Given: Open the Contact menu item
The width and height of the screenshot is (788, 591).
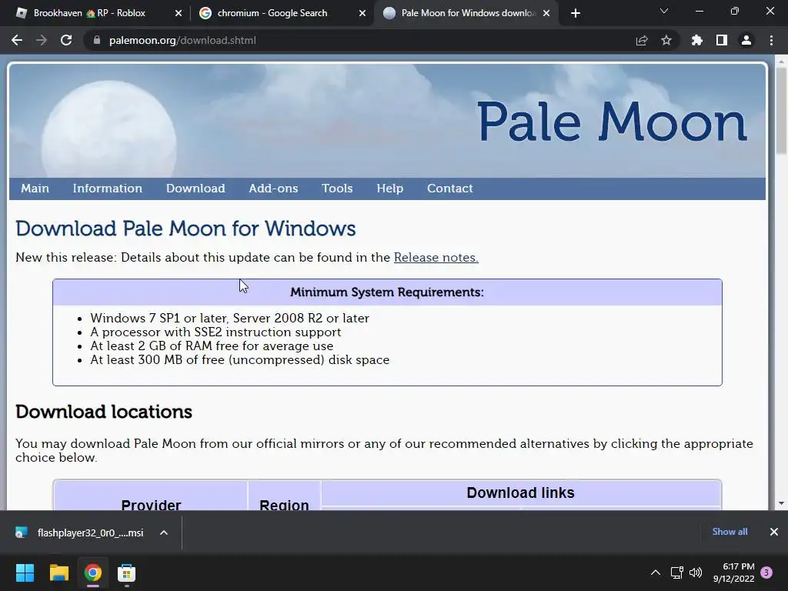Looking at the screenshot, I should pyautogui.click(x=449, y=189).
